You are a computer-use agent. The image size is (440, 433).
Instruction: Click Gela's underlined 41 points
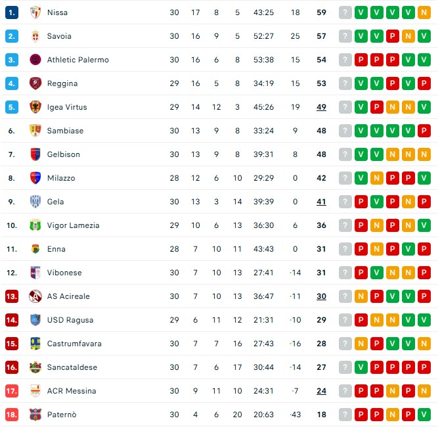(321, 202)
